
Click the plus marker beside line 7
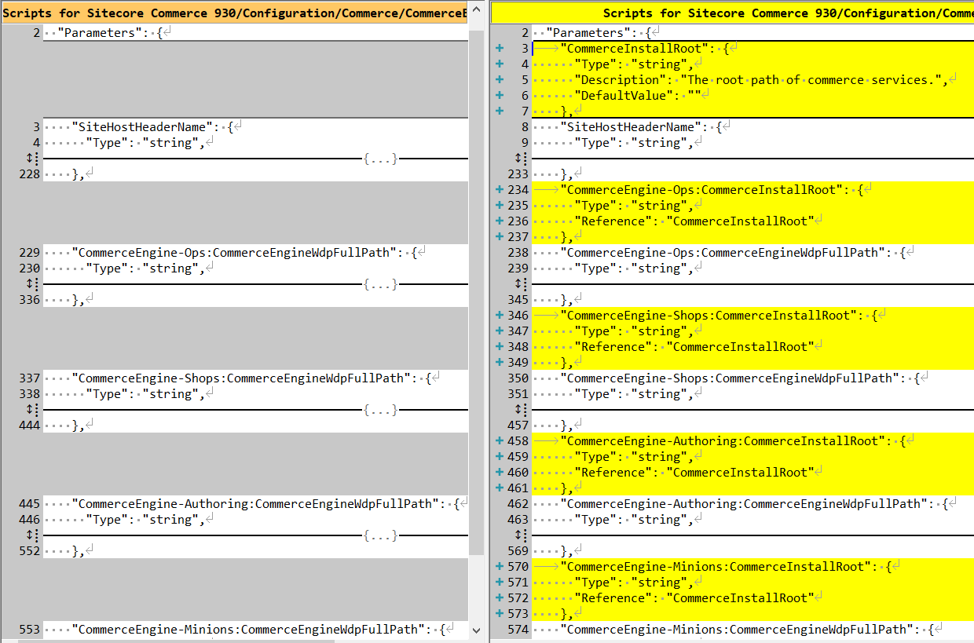coord(500,111)
